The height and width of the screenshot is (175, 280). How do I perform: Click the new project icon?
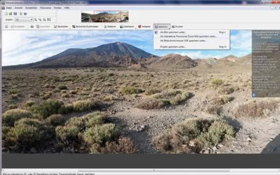6,14
